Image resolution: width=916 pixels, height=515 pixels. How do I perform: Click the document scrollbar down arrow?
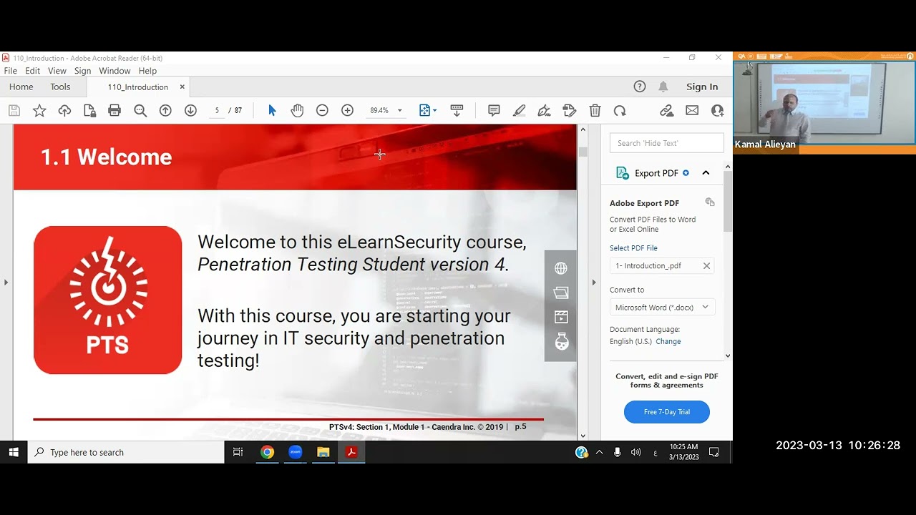click(583, 435)
